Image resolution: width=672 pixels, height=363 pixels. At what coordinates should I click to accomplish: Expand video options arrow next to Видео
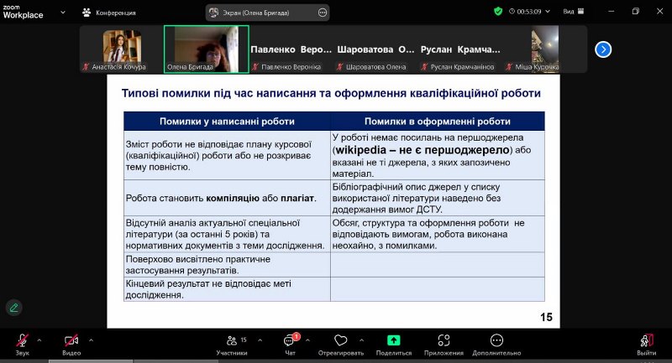tap(91, 340)
